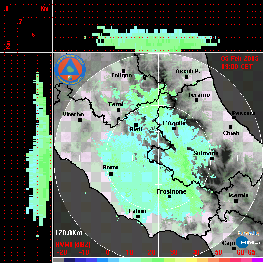263x263 pixels.
Task: Click the '65' value on dBZ scale
Action: [251, 252]
